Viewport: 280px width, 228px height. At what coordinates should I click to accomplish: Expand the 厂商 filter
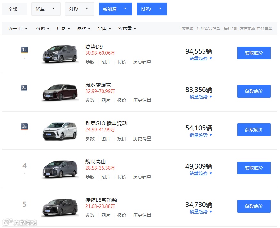(x=63, y=28)
